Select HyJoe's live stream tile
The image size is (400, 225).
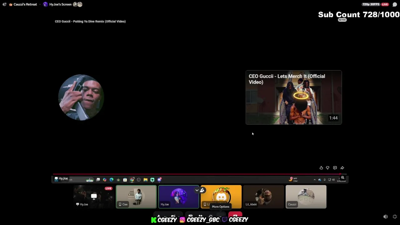click(x=94, y=197)
